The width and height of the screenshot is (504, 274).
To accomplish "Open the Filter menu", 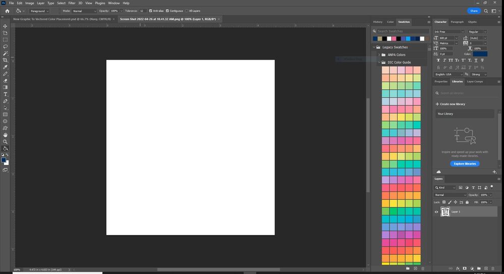I will (x=72, y=3).
